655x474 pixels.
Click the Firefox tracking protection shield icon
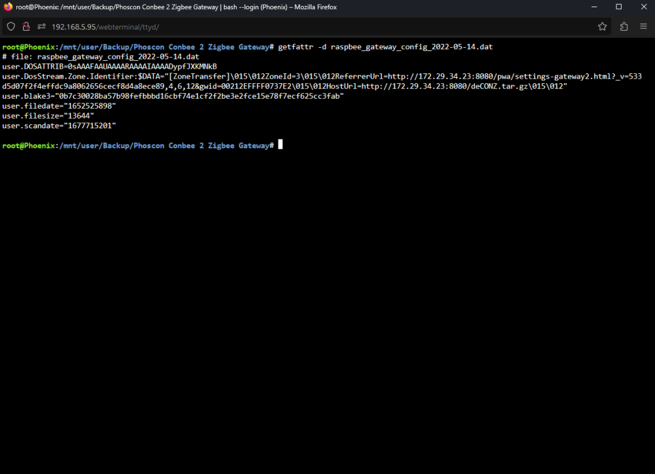(x=11, y=27)
